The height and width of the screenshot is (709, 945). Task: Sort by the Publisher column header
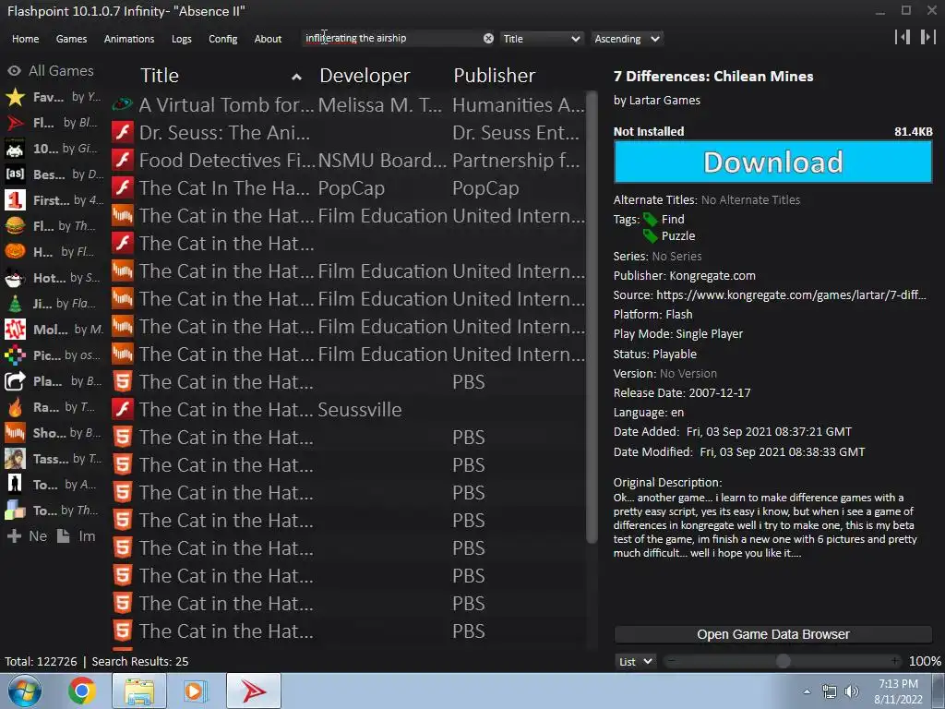pyautogui.click(x=495, y=76)
